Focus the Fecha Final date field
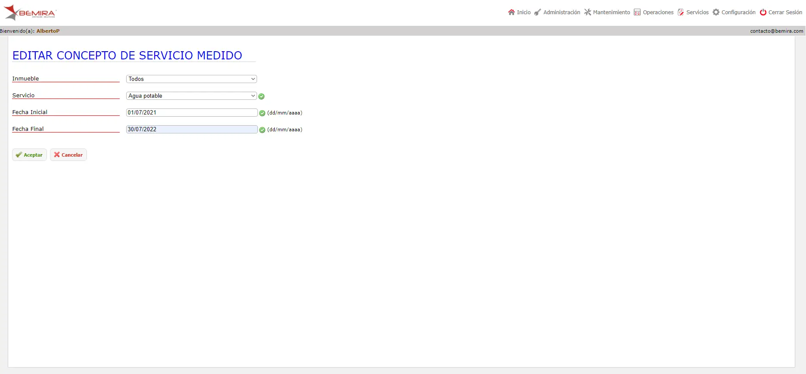 pos(192,129)
